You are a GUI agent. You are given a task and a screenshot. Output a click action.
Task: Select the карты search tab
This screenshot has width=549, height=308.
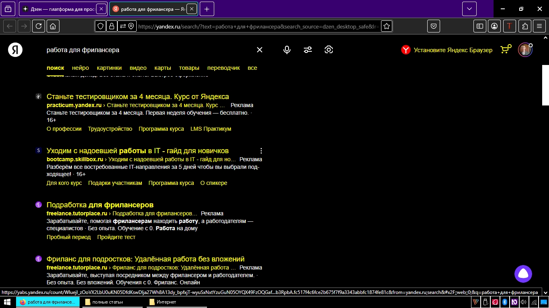pos(163,68)
